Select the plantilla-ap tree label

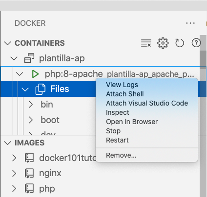62,58
